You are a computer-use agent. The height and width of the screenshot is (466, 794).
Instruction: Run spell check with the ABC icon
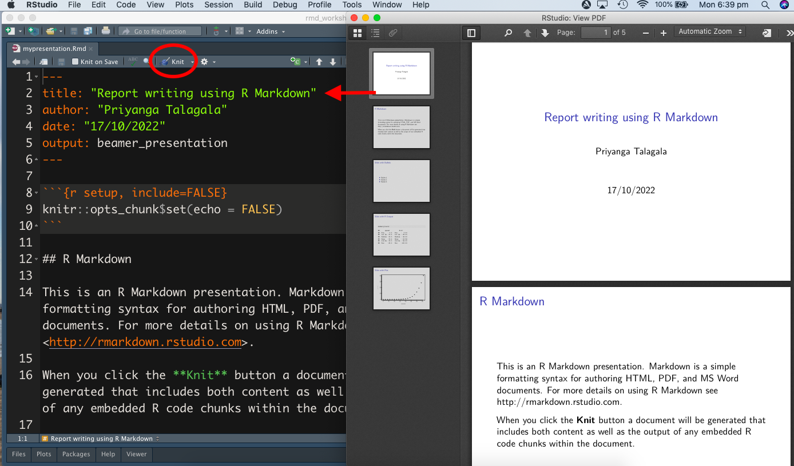pyautogui.click(x=133, y=61)
